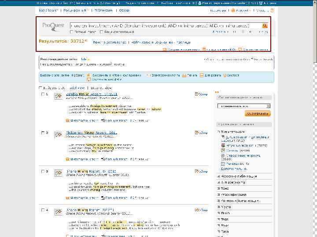Screen dimensions: 317x237
Task: Check the checkbox for result 1
Action: 43,94
